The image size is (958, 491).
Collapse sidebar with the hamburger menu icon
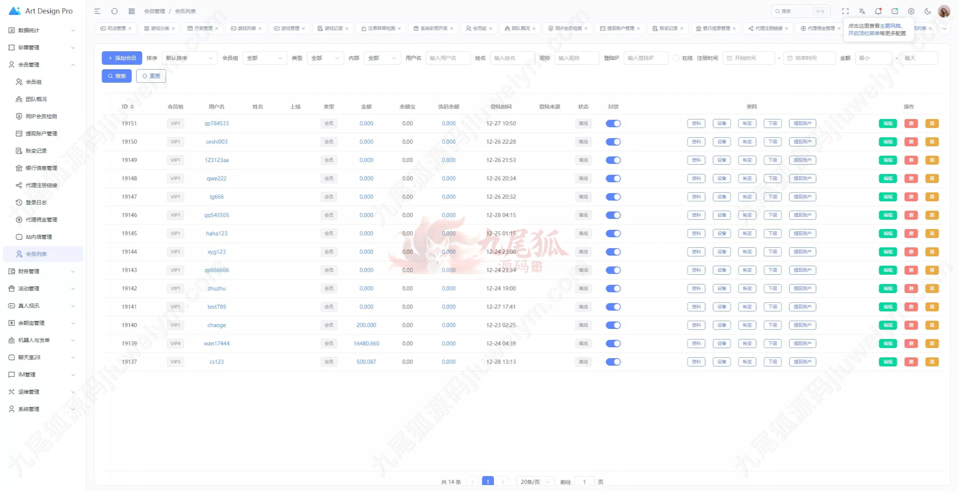(x=97, y=11)
